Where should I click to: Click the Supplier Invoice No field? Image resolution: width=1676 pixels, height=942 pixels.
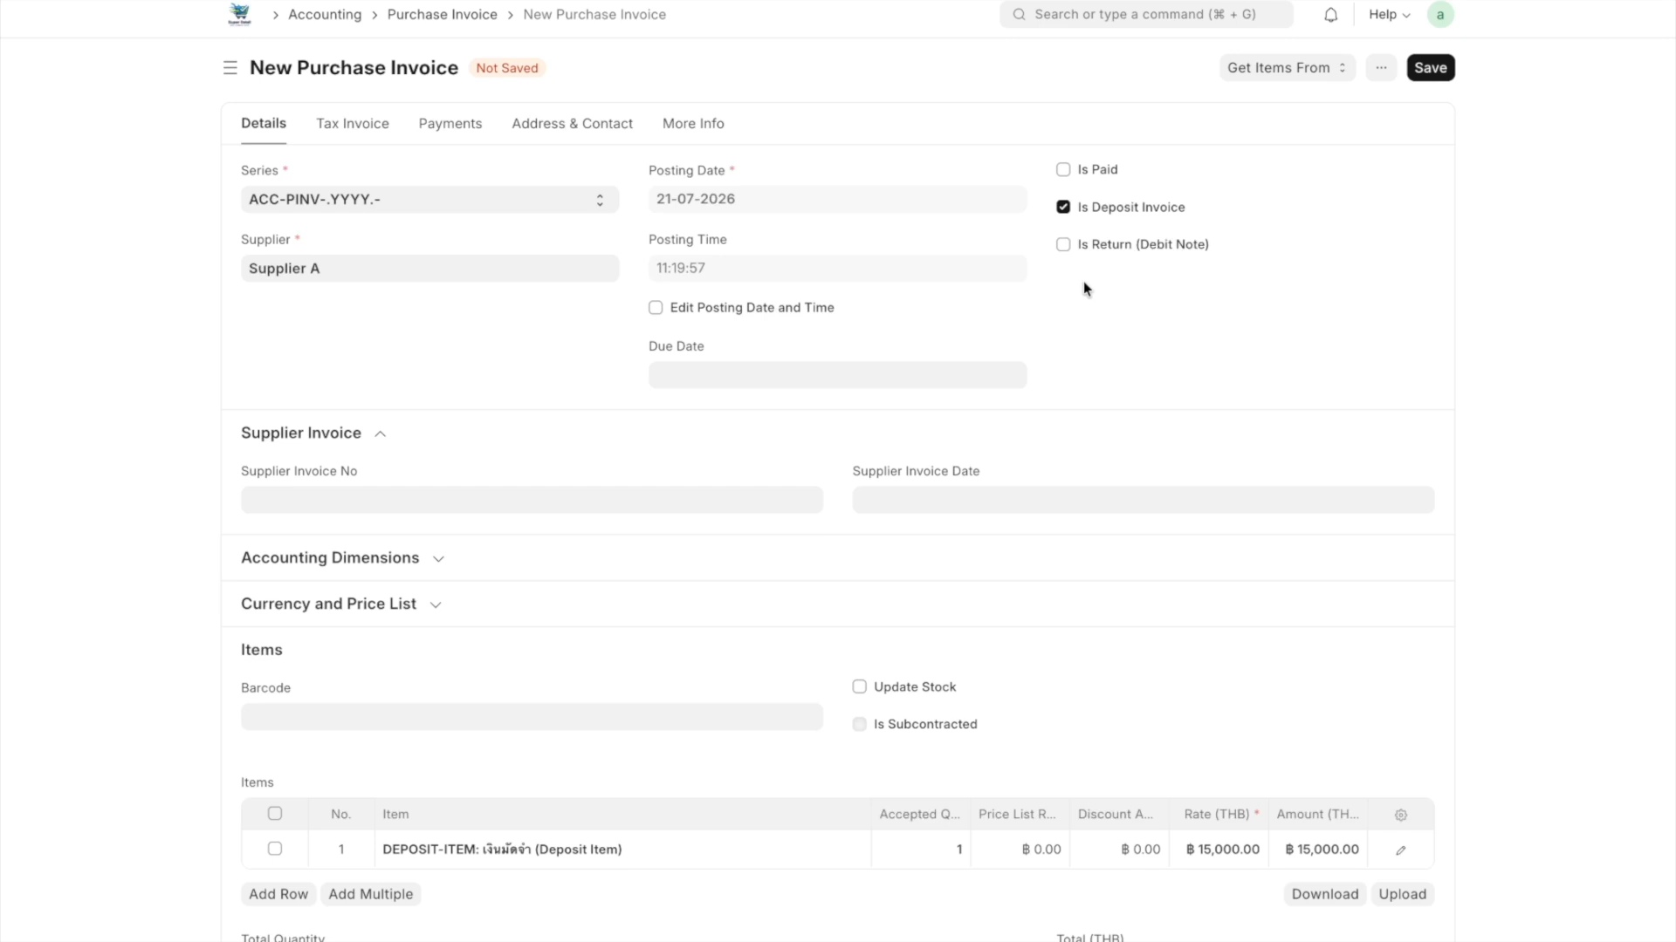click(532, 501)
